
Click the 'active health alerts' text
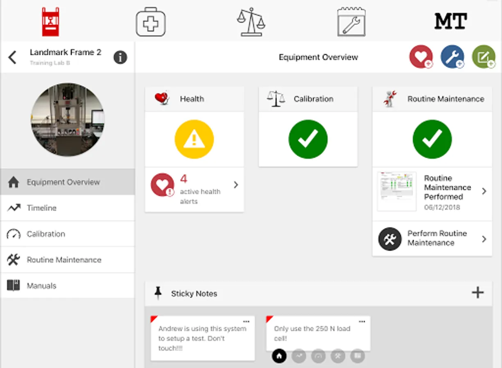tap(200, 196)
